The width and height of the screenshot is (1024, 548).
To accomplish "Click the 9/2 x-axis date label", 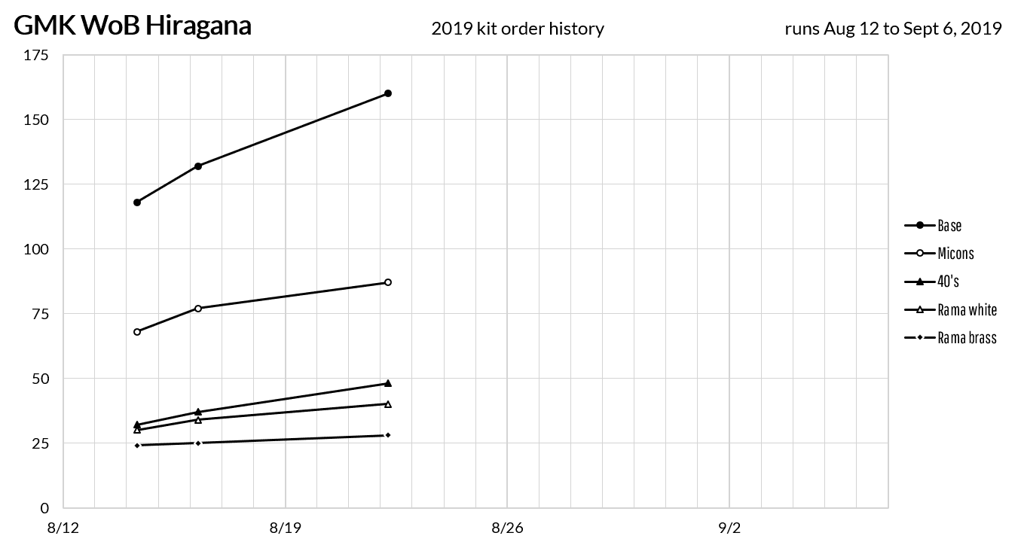I will click(x=729, y=528).
